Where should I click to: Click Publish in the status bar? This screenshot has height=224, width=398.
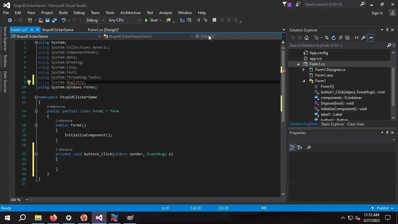tap(383, 208)
